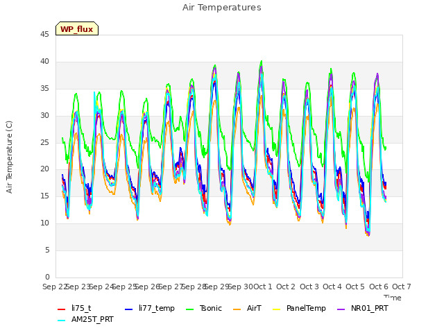The height and width of the screenshot is (333, 444).
Task: Click the 5 y-axis tick label
Action: tap(47, 250)
